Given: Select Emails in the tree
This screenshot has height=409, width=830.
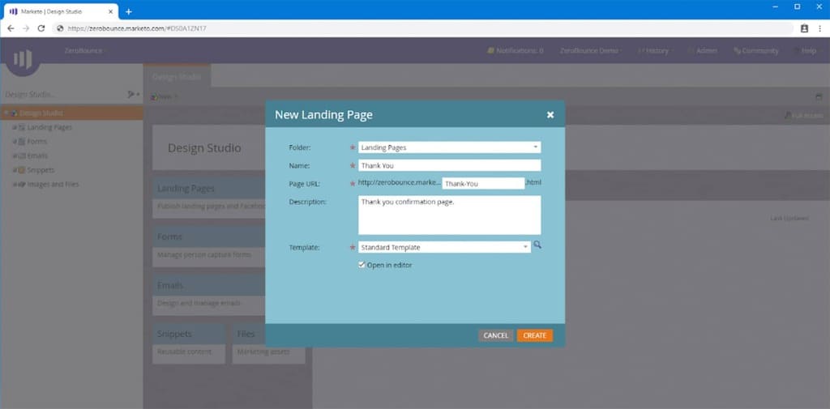Looking at the screenshot, I should click(37, 156).
